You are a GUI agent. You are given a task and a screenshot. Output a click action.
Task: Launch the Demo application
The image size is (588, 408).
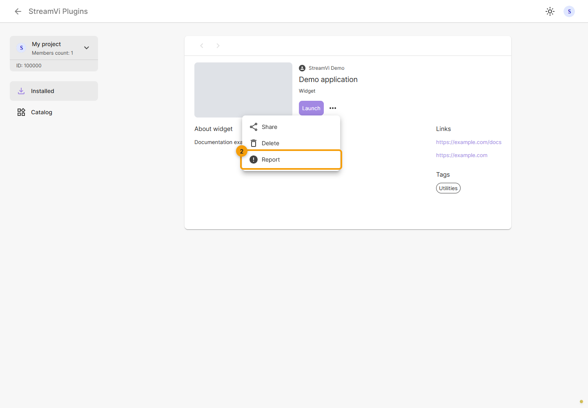pos(311,108)
